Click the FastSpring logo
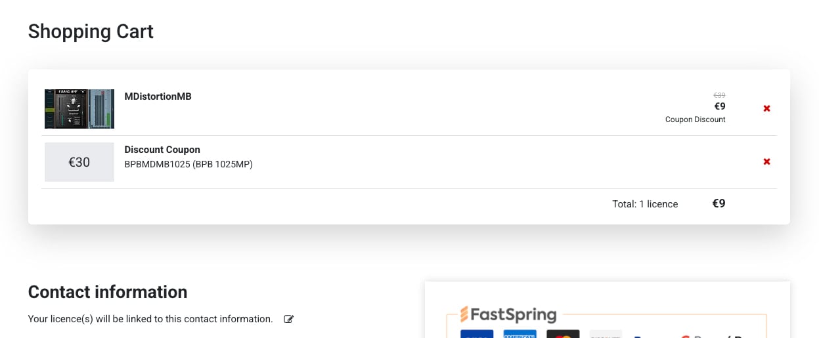This screenshot has width=819, height=338. tap(508, 314)
